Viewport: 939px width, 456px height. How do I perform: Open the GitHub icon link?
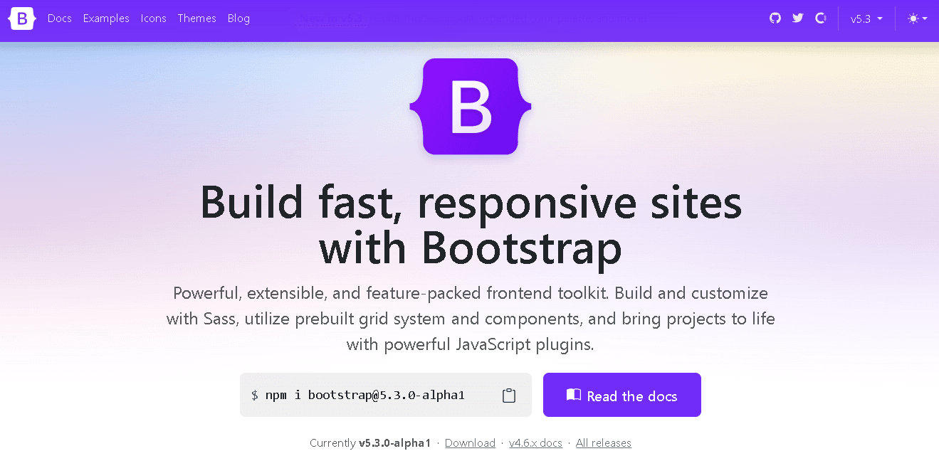[x=775, y=18]
